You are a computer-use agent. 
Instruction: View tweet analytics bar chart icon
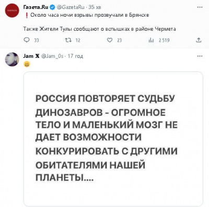pos(150,40)
